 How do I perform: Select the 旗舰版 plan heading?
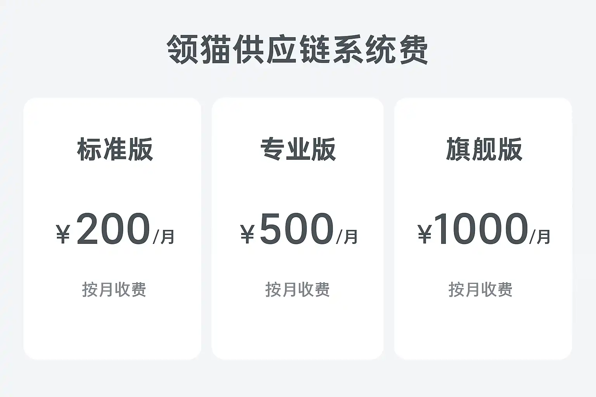tap(483, 149)
